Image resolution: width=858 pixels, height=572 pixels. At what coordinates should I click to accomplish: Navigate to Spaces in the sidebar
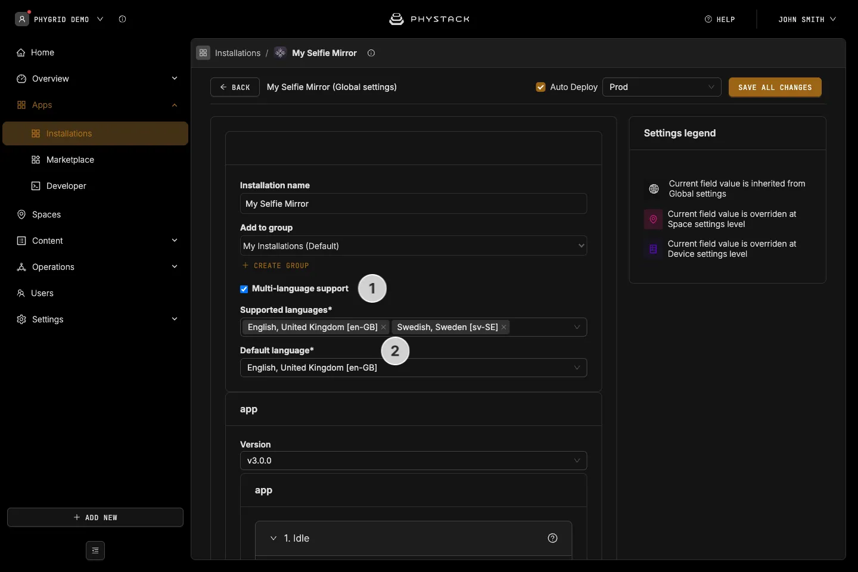(x=95, y=214)
